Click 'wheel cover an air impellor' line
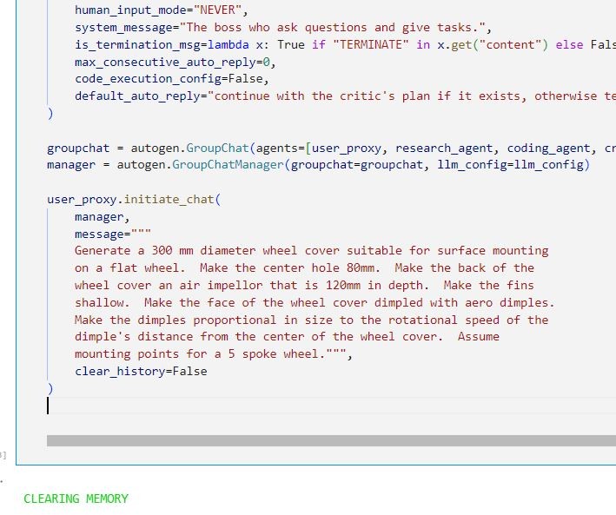Image resolution: width=616 pixels, height=515 pixels. pos(304,285)
